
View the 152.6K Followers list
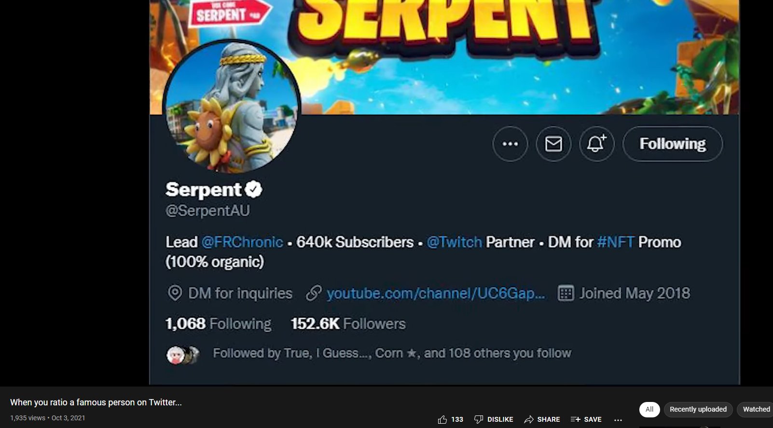click(x=348, y=323)
